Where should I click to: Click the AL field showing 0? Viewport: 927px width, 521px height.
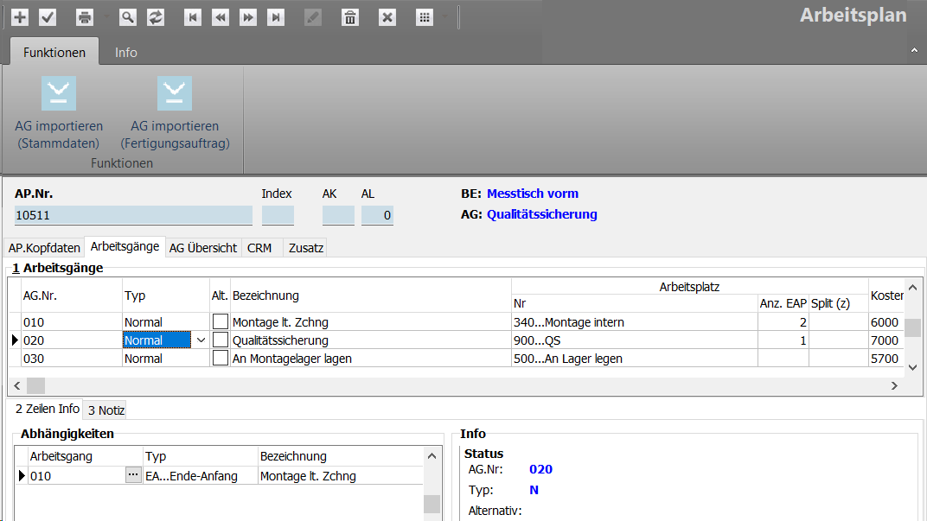point(377,215)
